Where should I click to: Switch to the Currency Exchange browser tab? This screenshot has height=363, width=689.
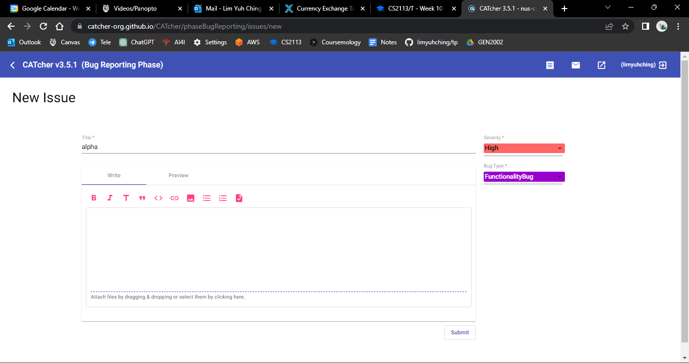point(325,9)
